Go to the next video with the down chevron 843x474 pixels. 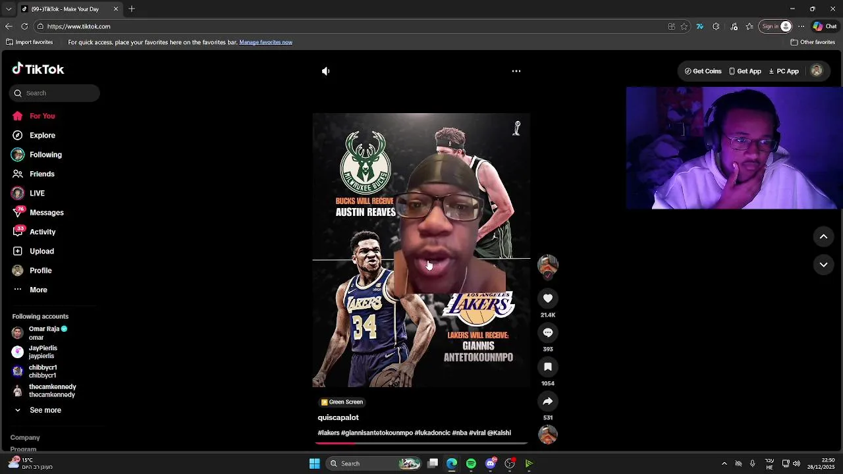point(823,265)
